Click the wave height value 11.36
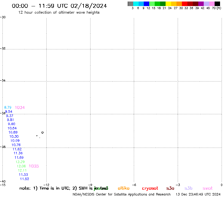Screen dimensions: 224x197 pyautogui.click(x=18, y=153)
